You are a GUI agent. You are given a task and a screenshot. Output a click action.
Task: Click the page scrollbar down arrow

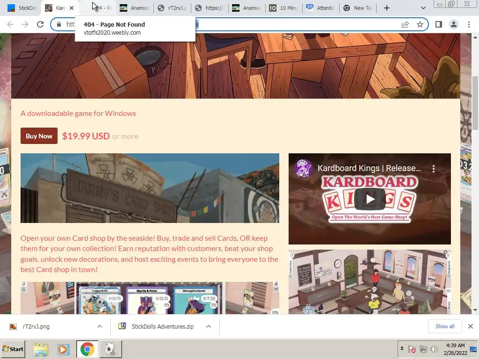click(x=475, y=310)
